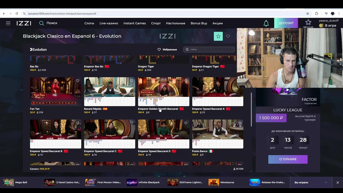
Task: Open the Punto Banco table thumbnail
Action: [218, 134]
